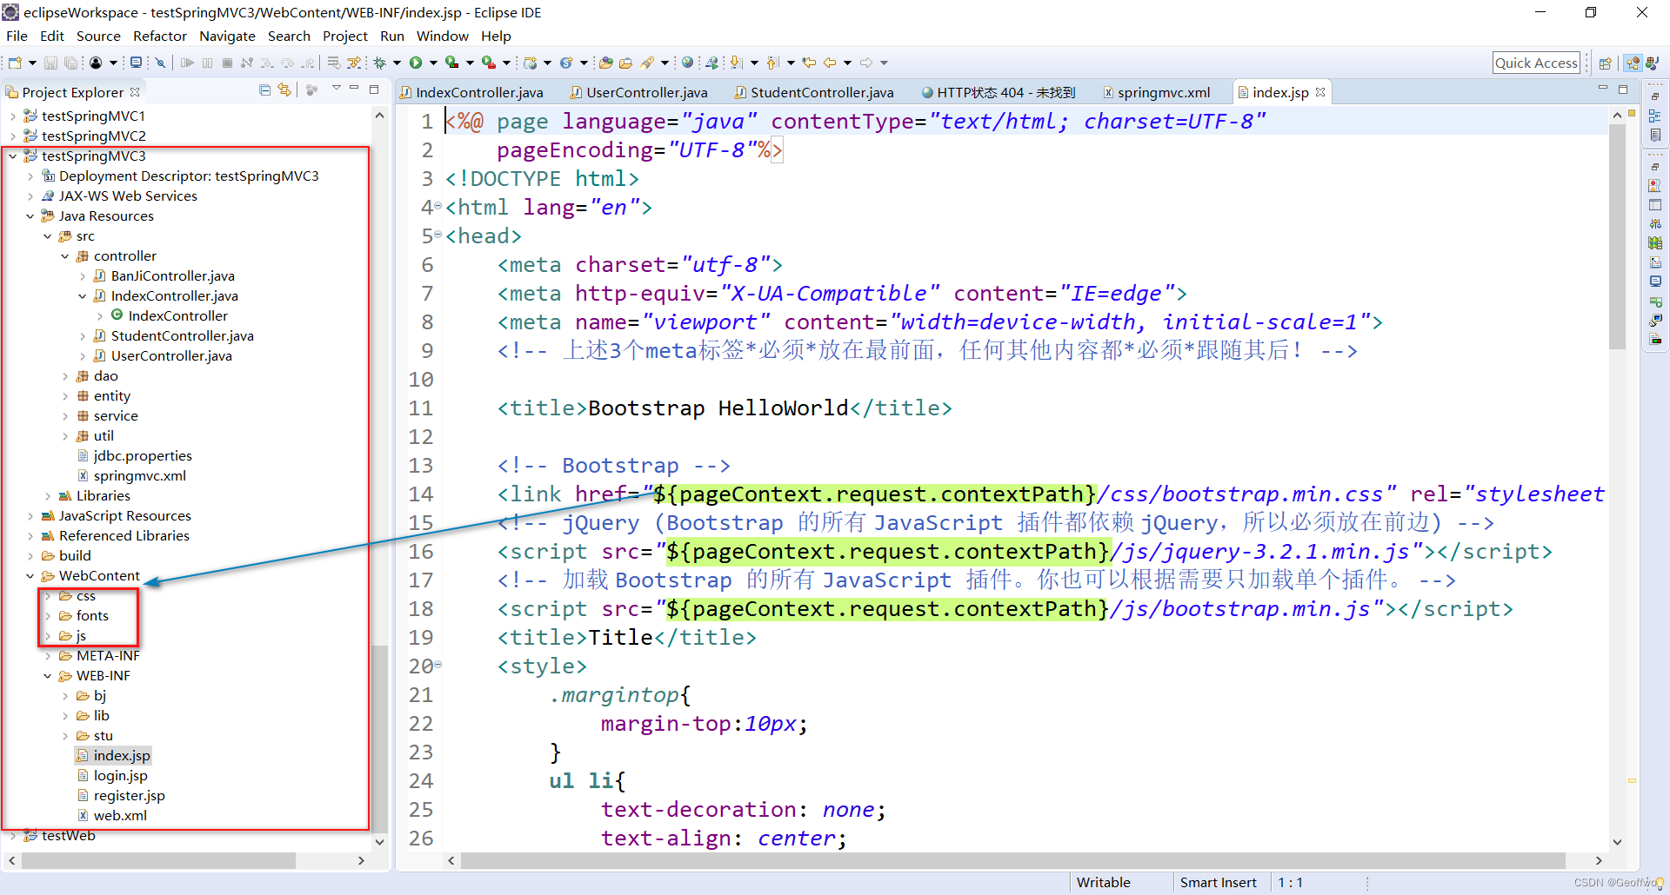The width and height of the screenshot is (1670, 895).
Task: Open the Window menu
Action: coord(442,36)
